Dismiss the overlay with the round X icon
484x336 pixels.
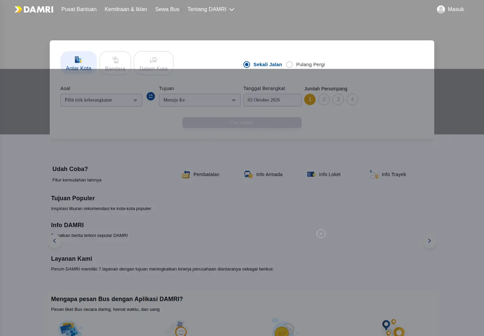pyautogui.click(x=321, y=234)
